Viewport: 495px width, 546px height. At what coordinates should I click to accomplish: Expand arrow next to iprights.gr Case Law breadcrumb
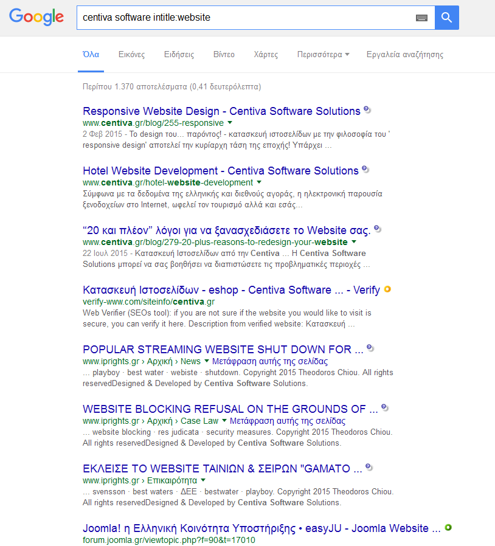click(224, 420)
